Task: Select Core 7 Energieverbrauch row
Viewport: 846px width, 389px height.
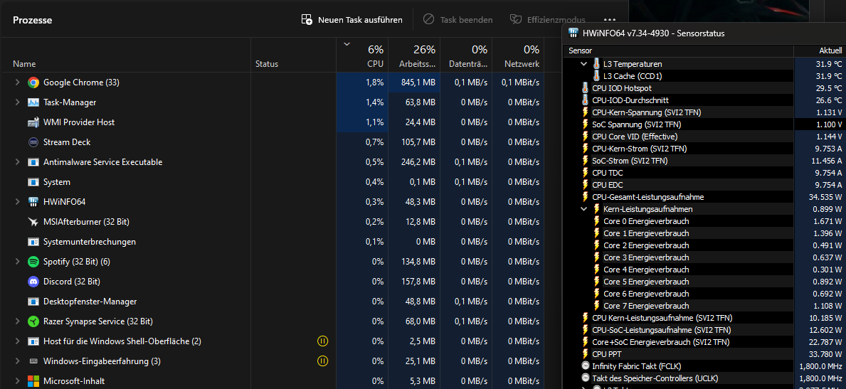Action: [704, 306]
